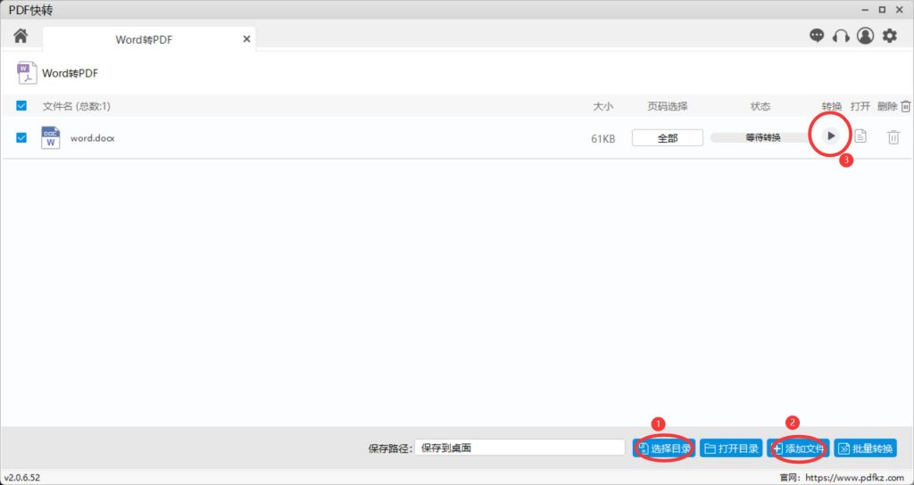Image resolution: width=914 pixels, height=485 pixels.
Task: Click the 大小 column header
Action: coord(602,106)
